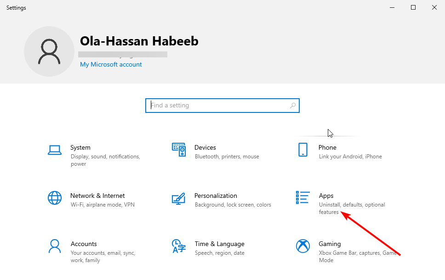Open Accounts settings category
Viewport: 445px width, 280px height.
84,244
